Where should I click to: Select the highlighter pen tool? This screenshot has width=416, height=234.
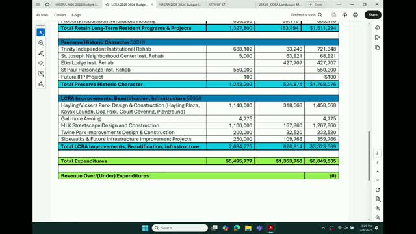click(41, 53)
